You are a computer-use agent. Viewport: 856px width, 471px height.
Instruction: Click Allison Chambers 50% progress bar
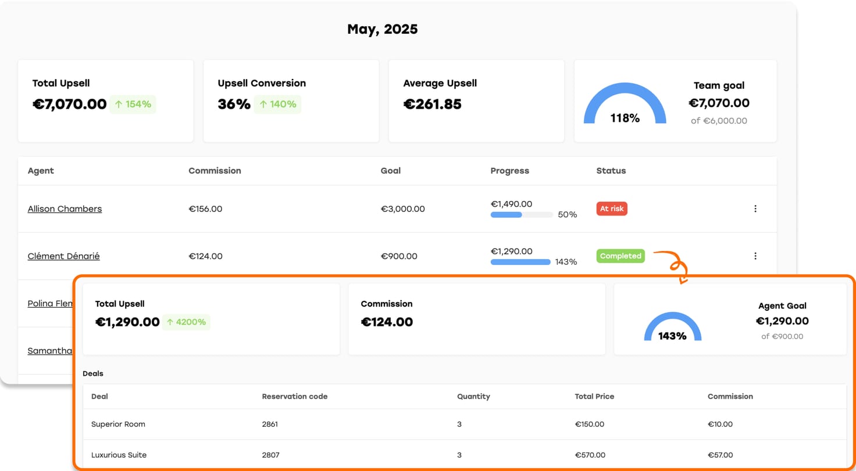[x=521, y=215]
